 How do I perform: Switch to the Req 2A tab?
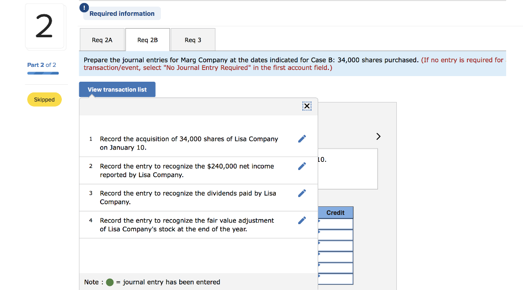pyautogui.click(x=102, y=40)
